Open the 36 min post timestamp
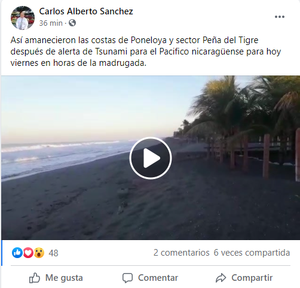The height and width of the screenshot is (288, 300). pyautogui.click(x=51, y=23)
